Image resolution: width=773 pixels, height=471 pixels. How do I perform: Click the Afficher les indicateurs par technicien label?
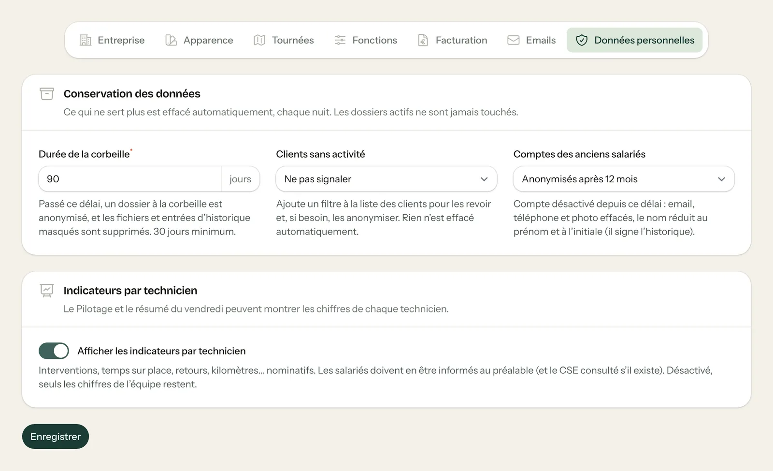pyautogui.click(x=161, y=351)
